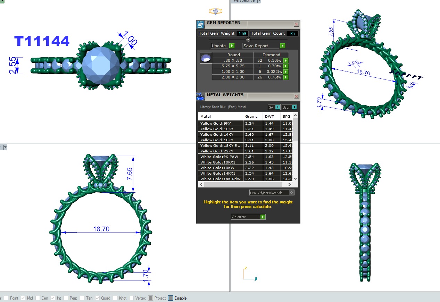Click green arrow for 5.75 X 5.75 row

(x=285, y=66)
